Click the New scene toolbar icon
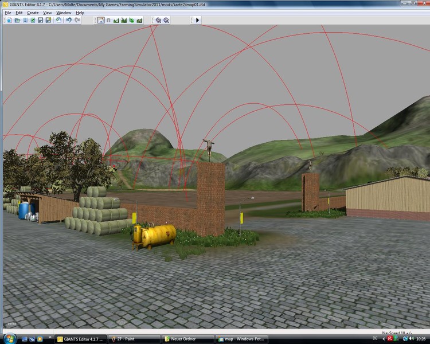Screen dimensions: 430x344 point(9,20)
